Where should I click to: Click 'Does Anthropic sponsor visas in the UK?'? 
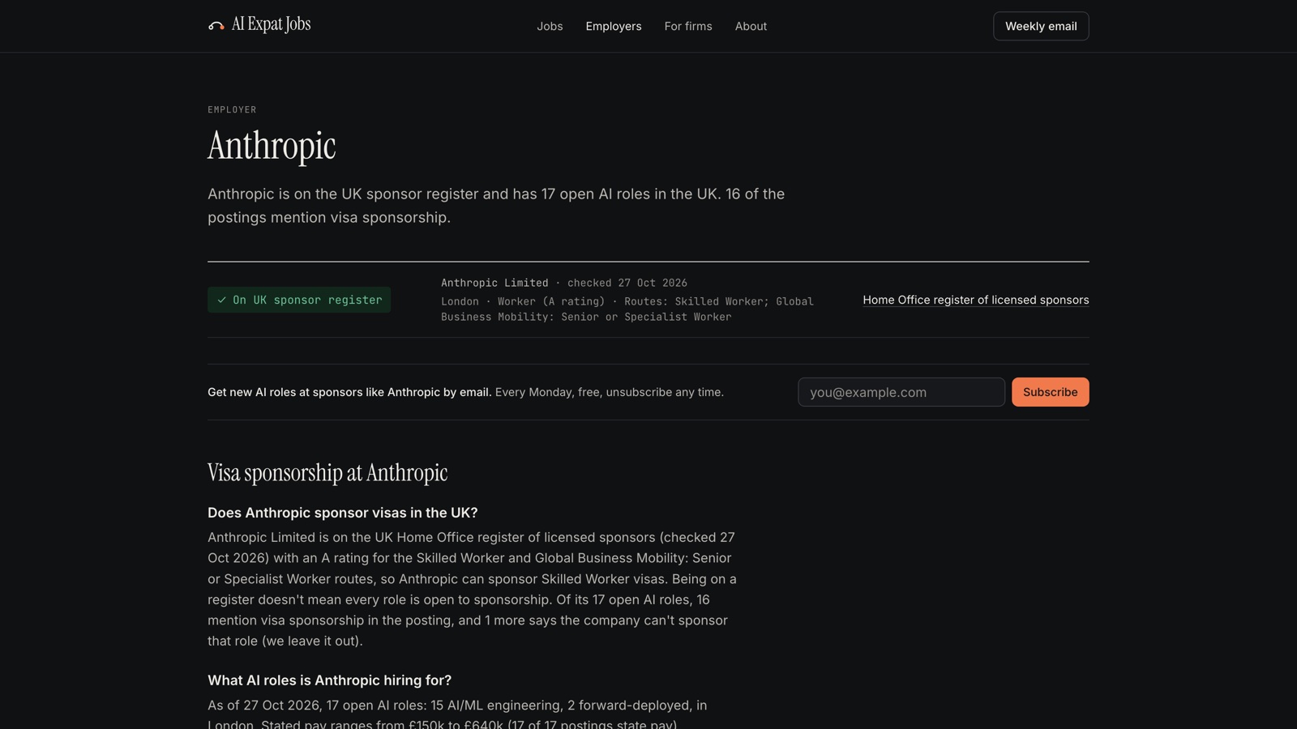[343, 513]
